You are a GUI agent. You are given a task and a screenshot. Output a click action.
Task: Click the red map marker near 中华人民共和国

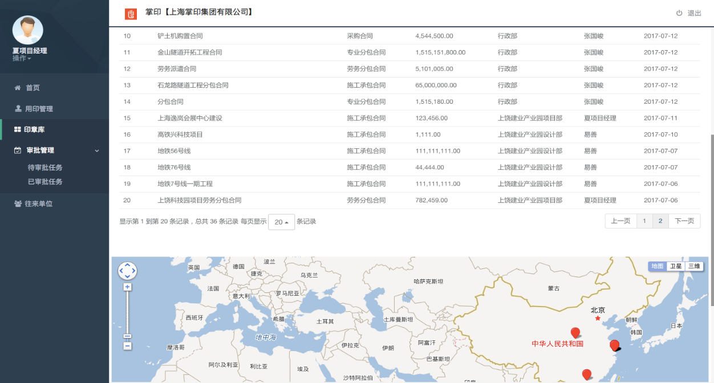coord(575,332)
